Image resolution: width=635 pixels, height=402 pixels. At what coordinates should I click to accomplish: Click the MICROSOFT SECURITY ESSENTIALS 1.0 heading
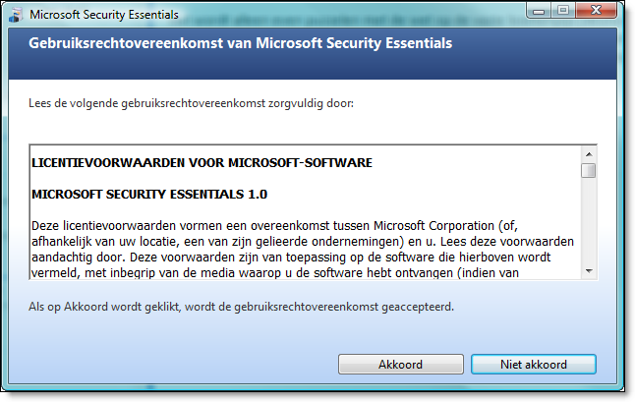[149, 195]
